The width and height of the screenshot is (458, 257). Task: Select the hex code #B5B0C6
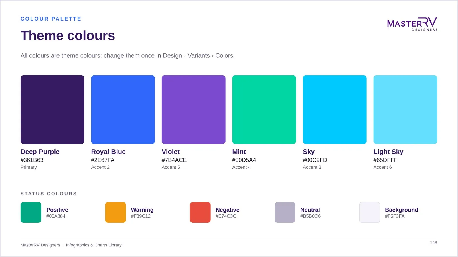pos(310,216)
